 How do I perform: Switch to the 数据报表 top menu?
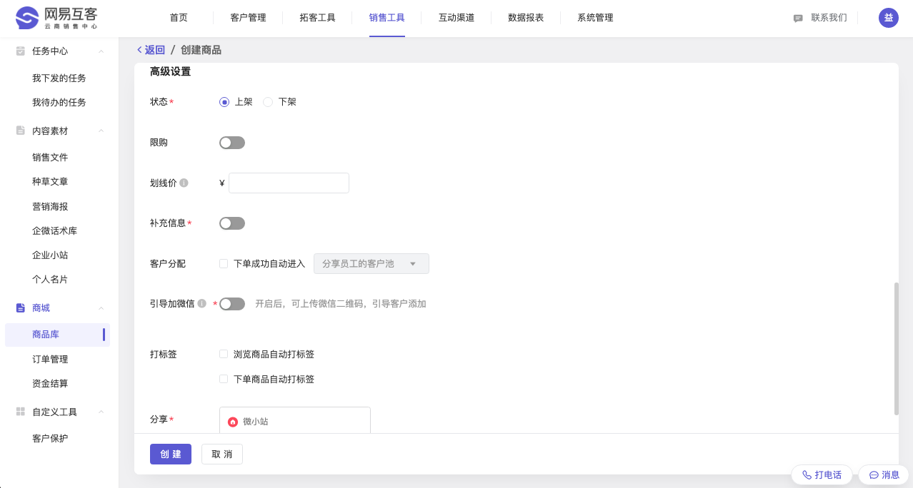tap(525, 18)
